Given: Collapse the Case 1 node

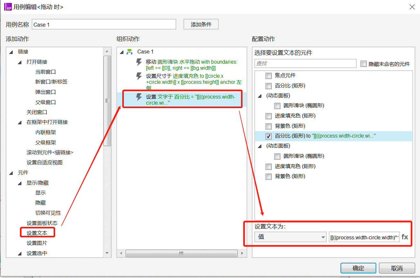Looking at the screenshot, I should [x=121, y=52].
